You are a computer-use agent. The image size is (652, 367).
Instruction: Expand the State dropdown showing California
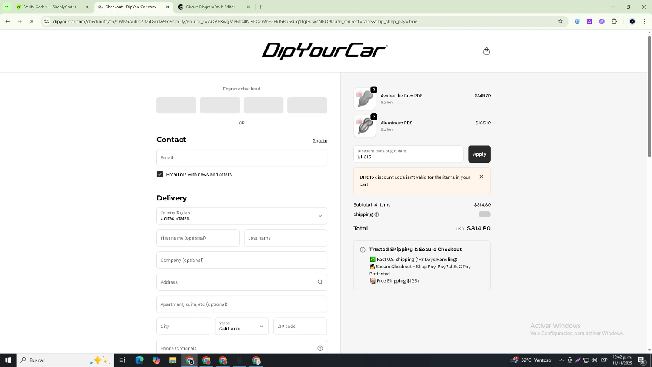(x=242, y=327)
